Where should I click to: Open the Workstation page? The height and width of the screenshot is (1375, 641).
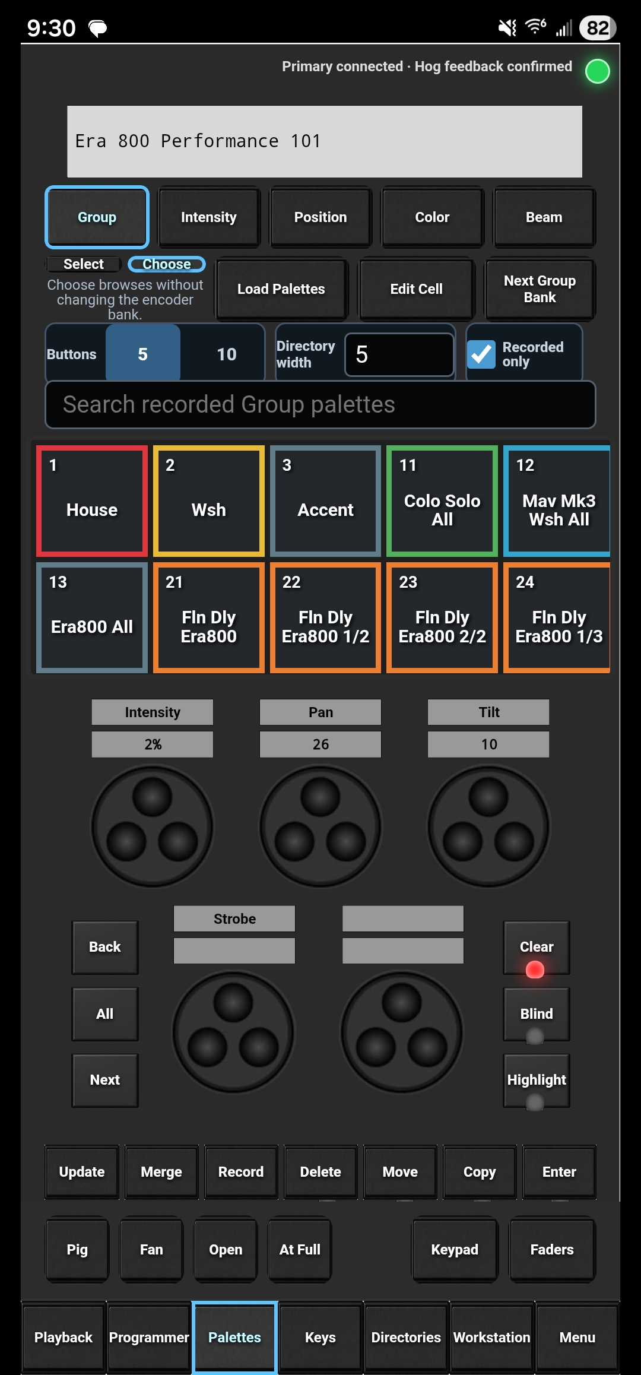[491, 1338]
